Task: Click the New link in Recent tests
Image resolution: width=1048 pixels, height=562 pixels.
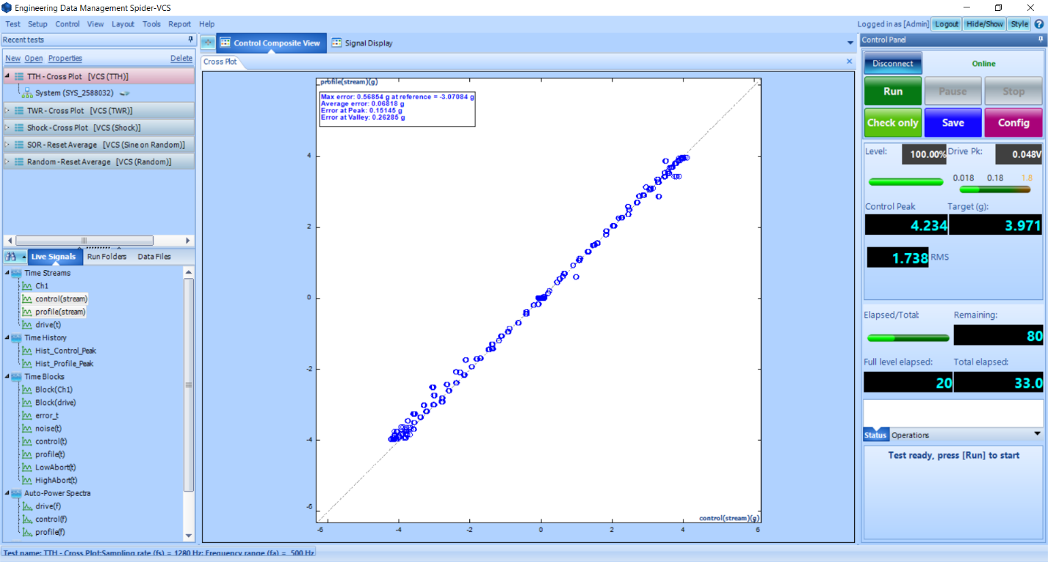Action: [x=12, y=58]
